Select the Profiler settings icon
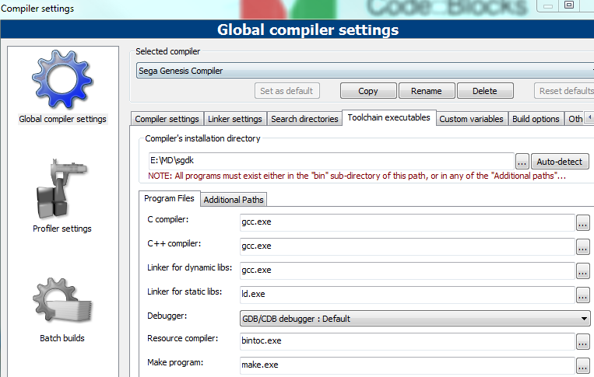The width and height of the screenshot is (594, 377). [62, 190]
